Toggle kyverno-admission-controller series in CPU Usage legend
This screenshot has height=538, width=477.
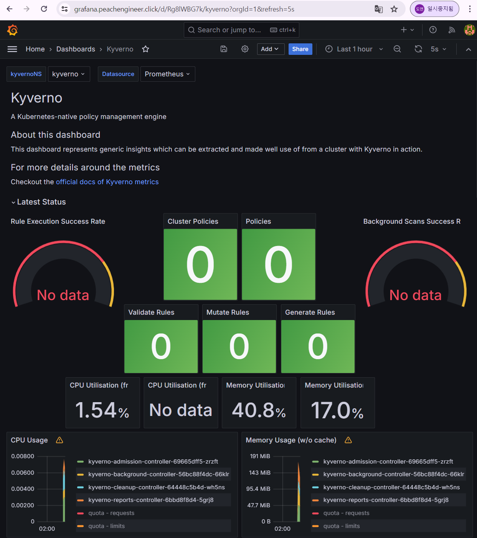pos(153,462)
